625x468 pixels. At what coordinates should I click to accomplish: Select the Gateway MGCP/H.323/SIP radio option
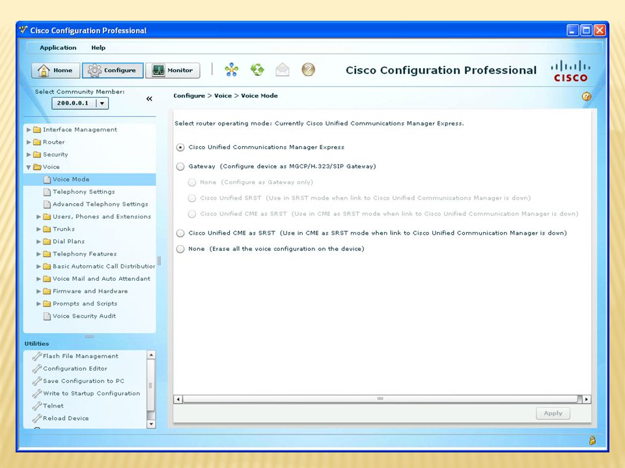coord(180,166)
